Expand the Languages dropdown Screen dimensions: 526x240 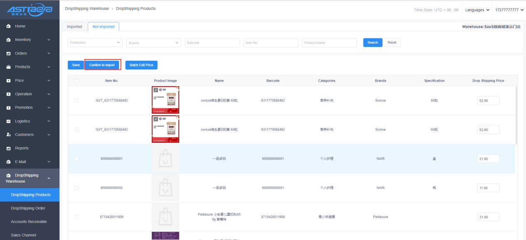(x=477, y=10)
